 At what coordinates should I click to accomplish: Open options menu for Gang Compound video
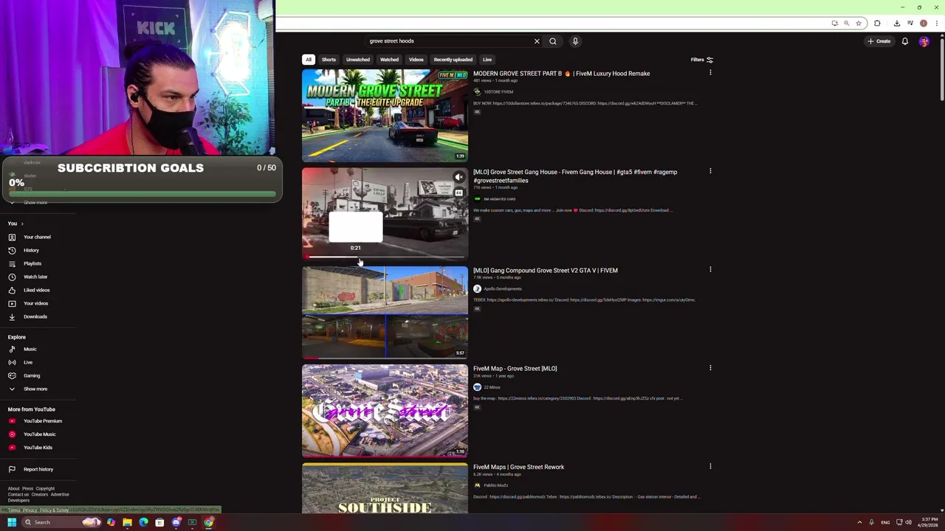click(710, 269)
